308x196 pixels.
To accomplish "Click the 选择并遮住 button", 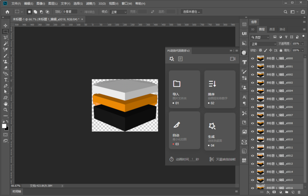I will pyautogui.click(x=191, y=12).
